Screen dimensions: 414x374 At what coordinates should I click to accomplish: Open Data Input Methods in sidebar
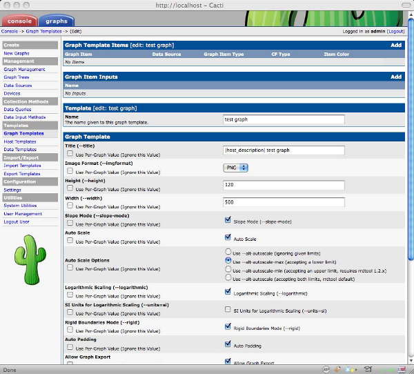click(x=25, y=117)
